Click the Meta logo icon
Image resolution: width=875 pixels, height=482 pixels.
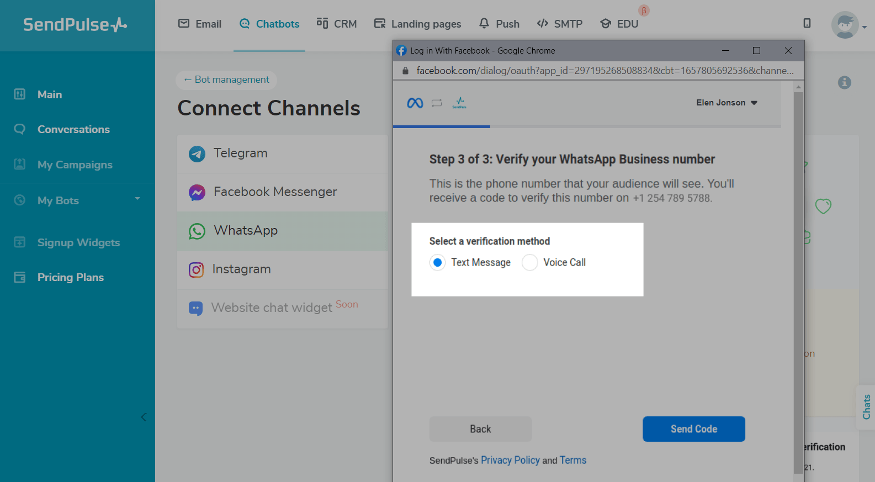(x=415, y=103)
